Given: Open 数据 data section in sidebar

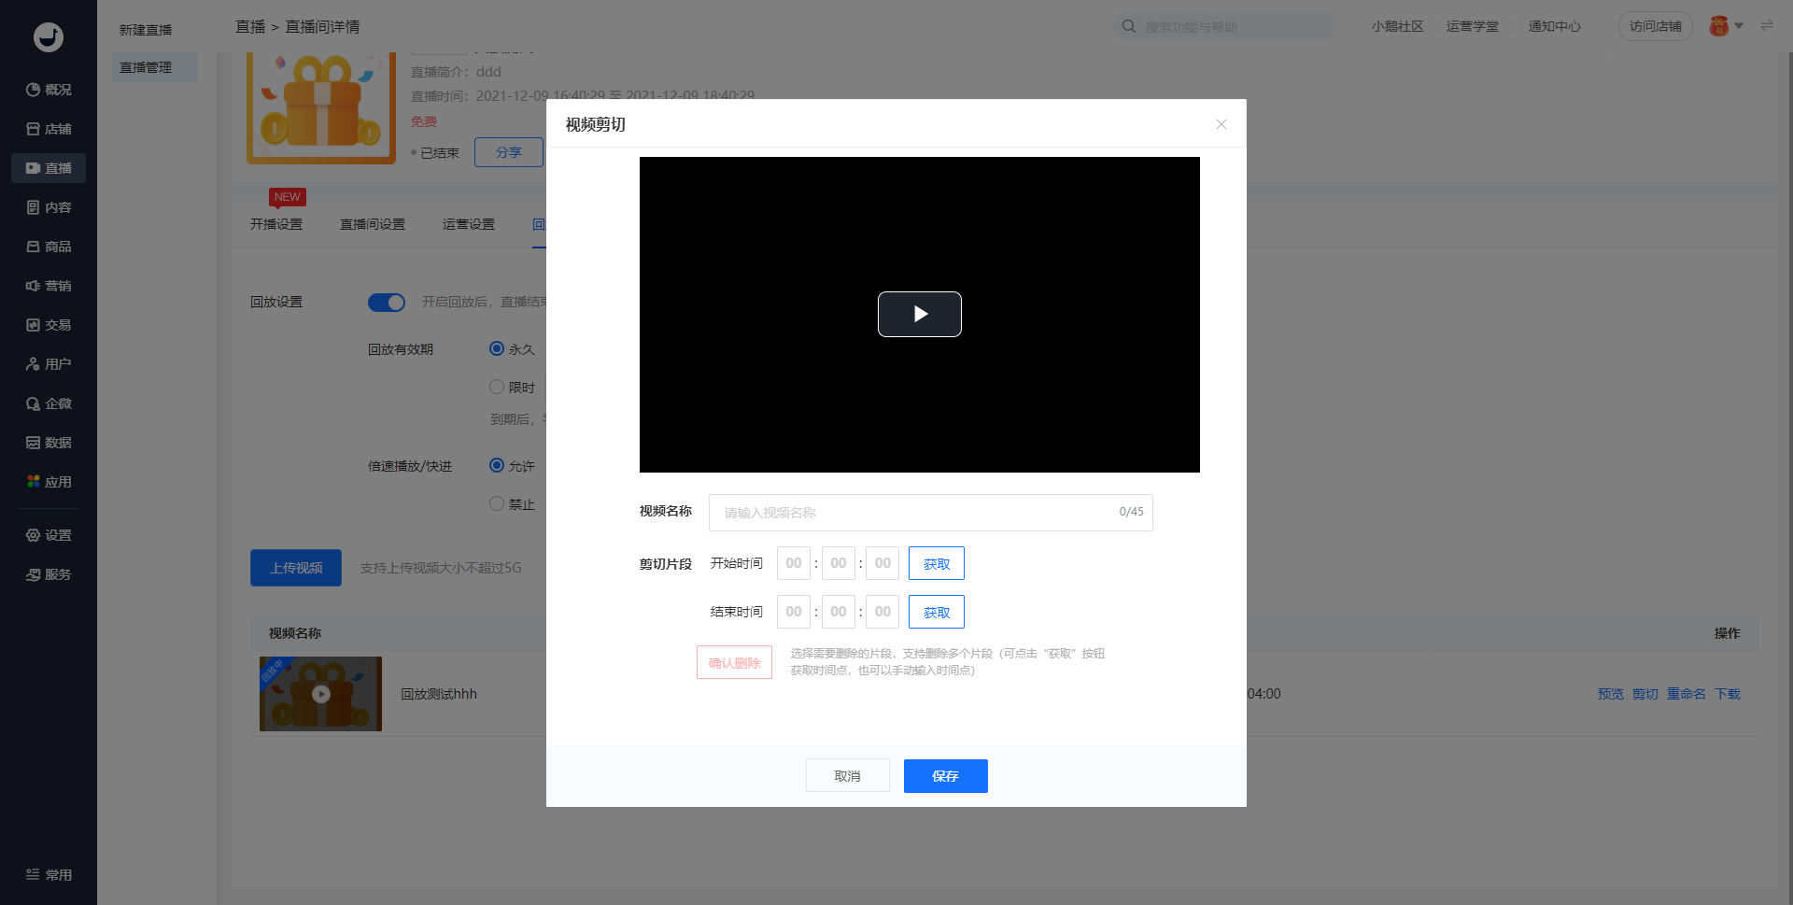Looking at the screenshot, I should (49, 443).
